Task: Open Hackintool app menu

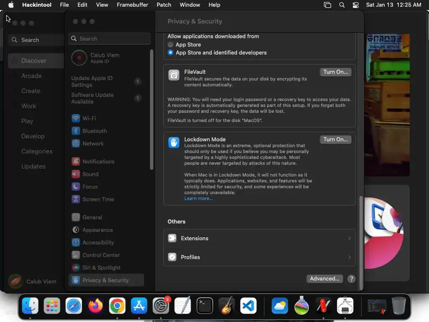Action: [x=37, y=5]
